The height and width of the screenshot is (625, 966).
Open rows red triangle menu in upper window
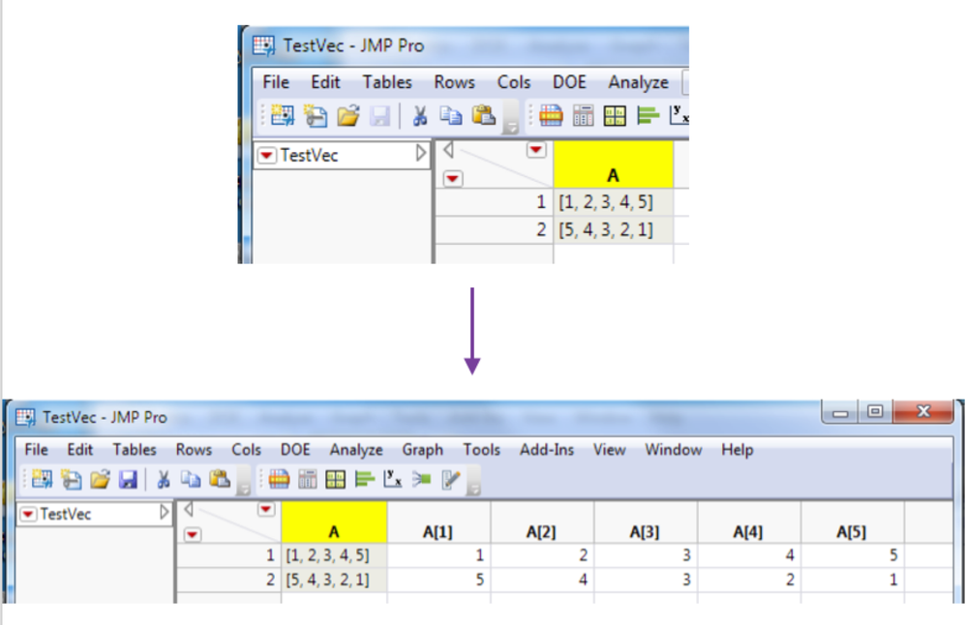pos(452,179)
